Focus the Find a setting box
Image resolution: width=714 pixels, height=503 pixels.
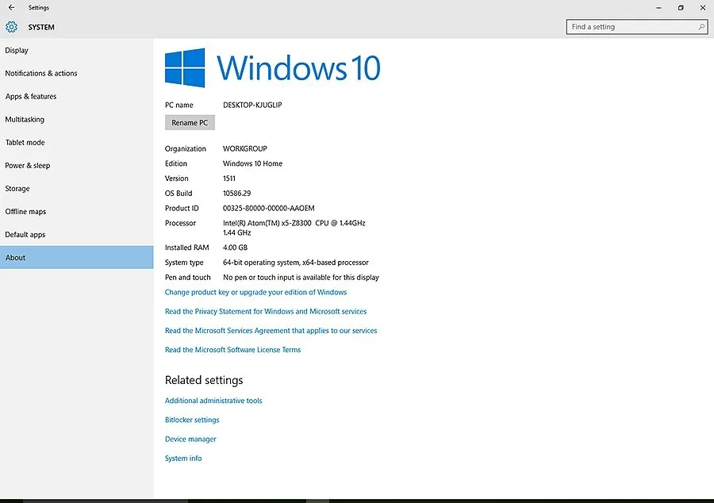tap(636, 27)
